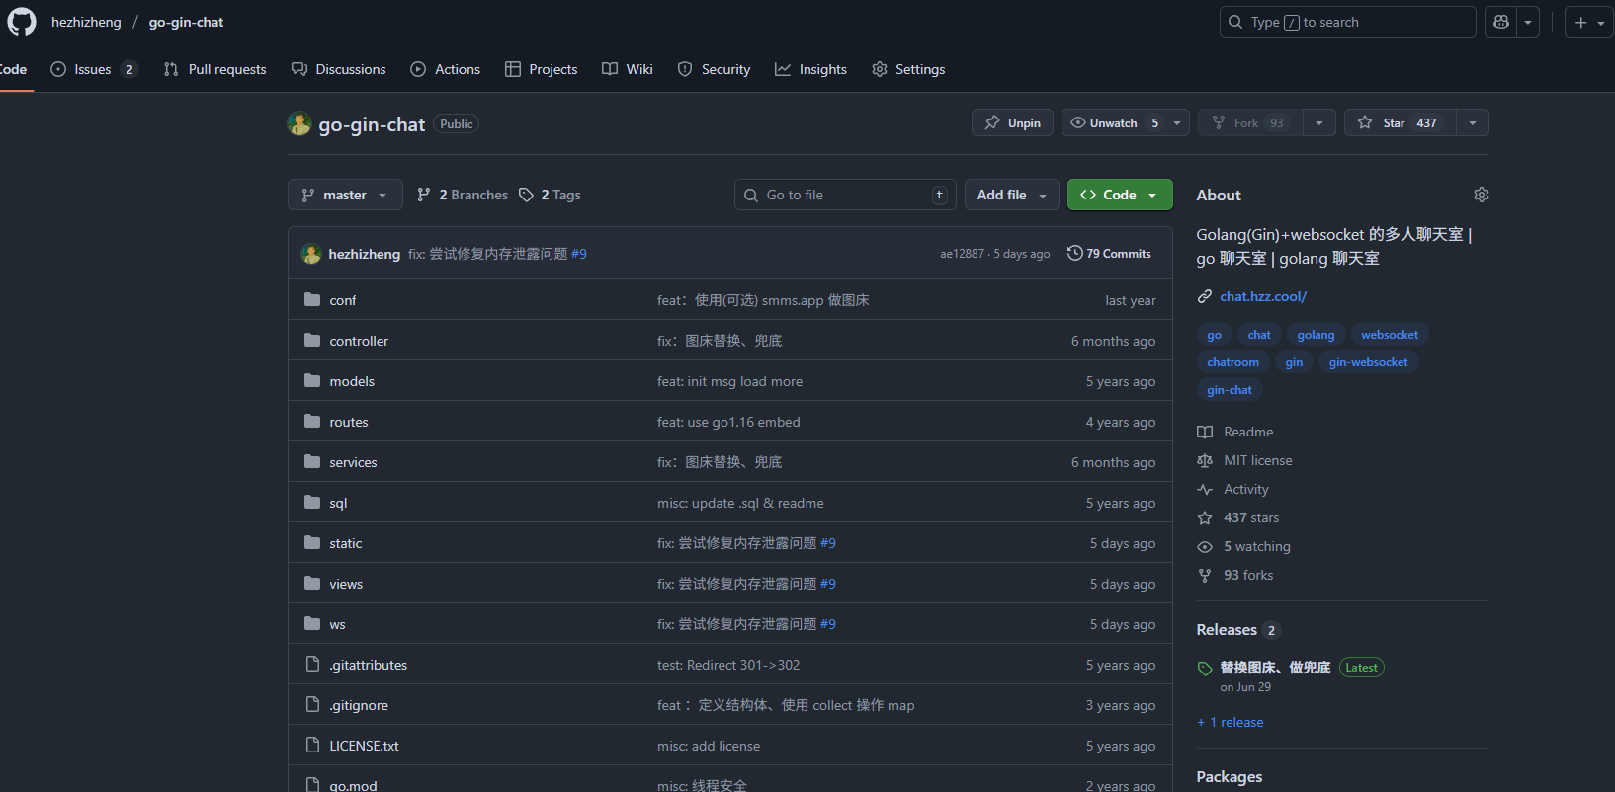This screenshot has width=1615, height=792.
Task: Open the chat.hzz.cool website link
Action: point(1262,296)
